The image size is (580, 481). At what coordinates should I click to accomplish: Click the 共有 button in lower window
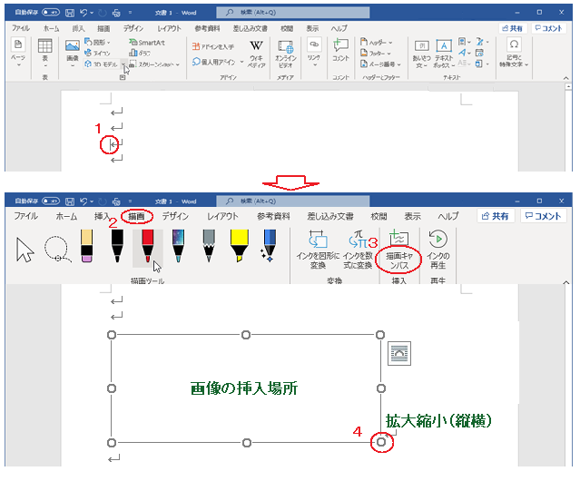coord(495,216)
